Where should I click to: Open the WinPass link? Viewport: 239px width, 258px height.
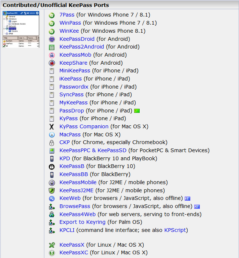pos(70,23)
